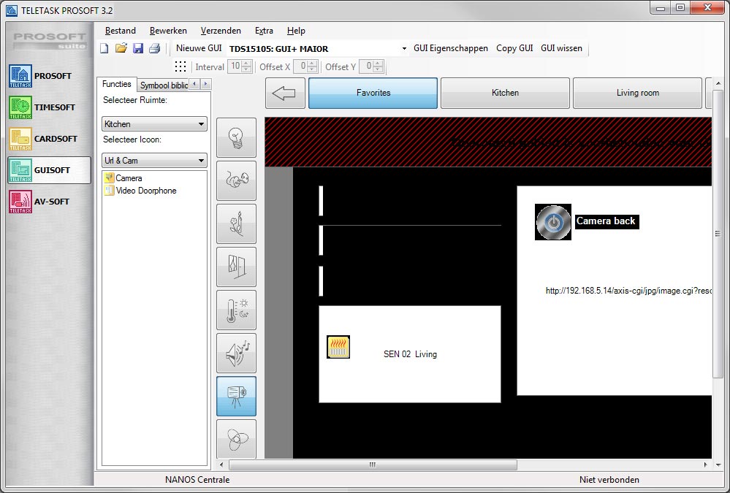
Task: Click the GUI Eigenschappen button
Action: (450, 48)
